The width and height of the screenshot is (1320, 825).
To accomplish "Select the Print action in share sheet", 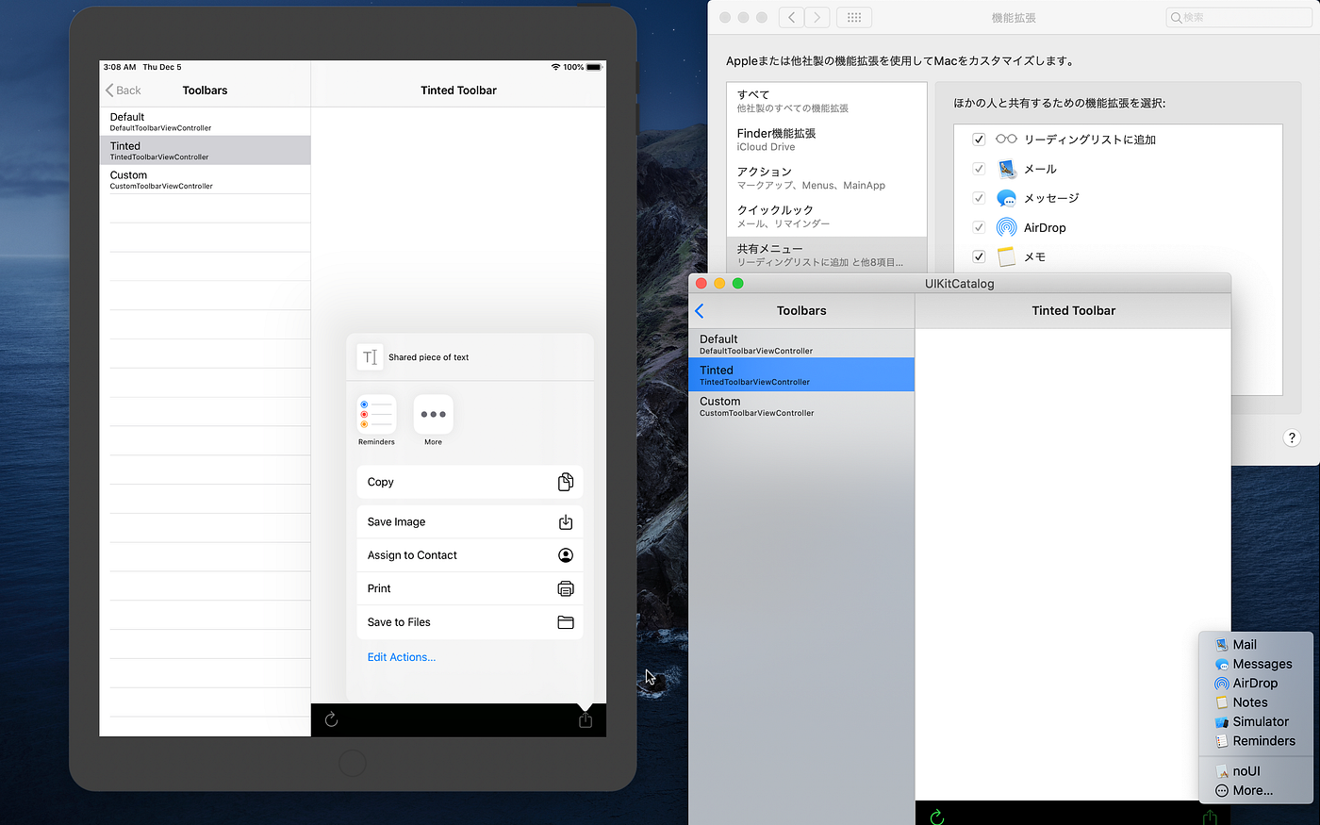I will click(x=470, y=588).
